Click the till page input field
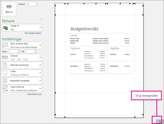Image resolution: width=164 pixels, height=124 pixels. (31, 51)
